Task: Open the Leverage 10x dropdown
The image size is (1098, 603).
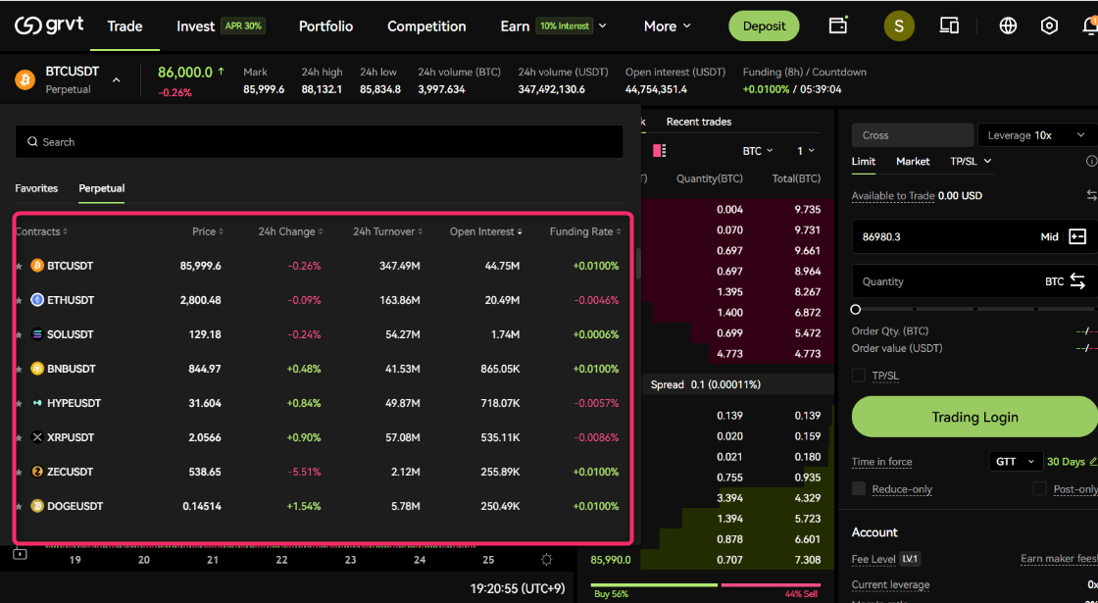Action: point(1036,135)
